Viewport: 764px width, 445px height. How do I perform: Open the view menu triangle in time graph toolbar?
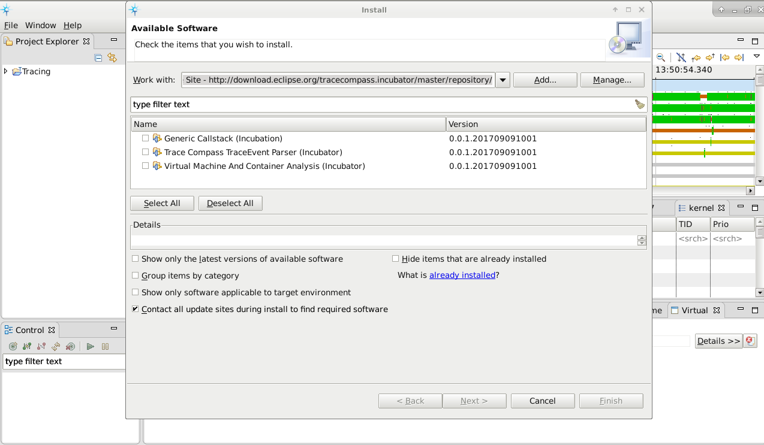(757, 56)
